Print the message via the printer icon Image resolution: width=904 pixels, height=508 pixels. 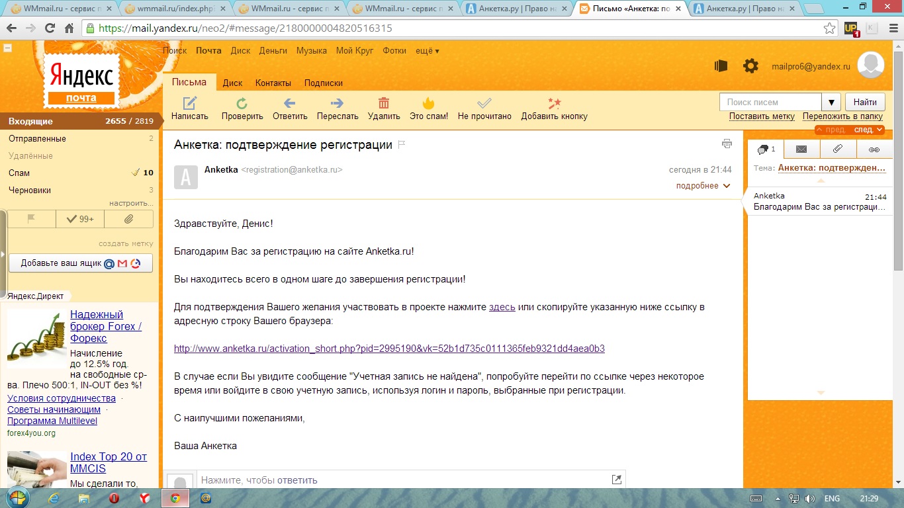point(727,144)
